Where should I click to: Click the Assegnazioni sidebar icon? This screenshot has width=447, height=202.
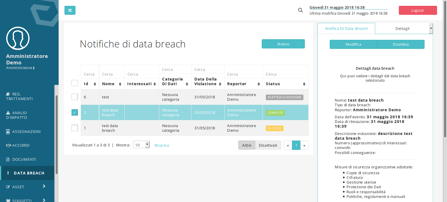click(8, 131)
